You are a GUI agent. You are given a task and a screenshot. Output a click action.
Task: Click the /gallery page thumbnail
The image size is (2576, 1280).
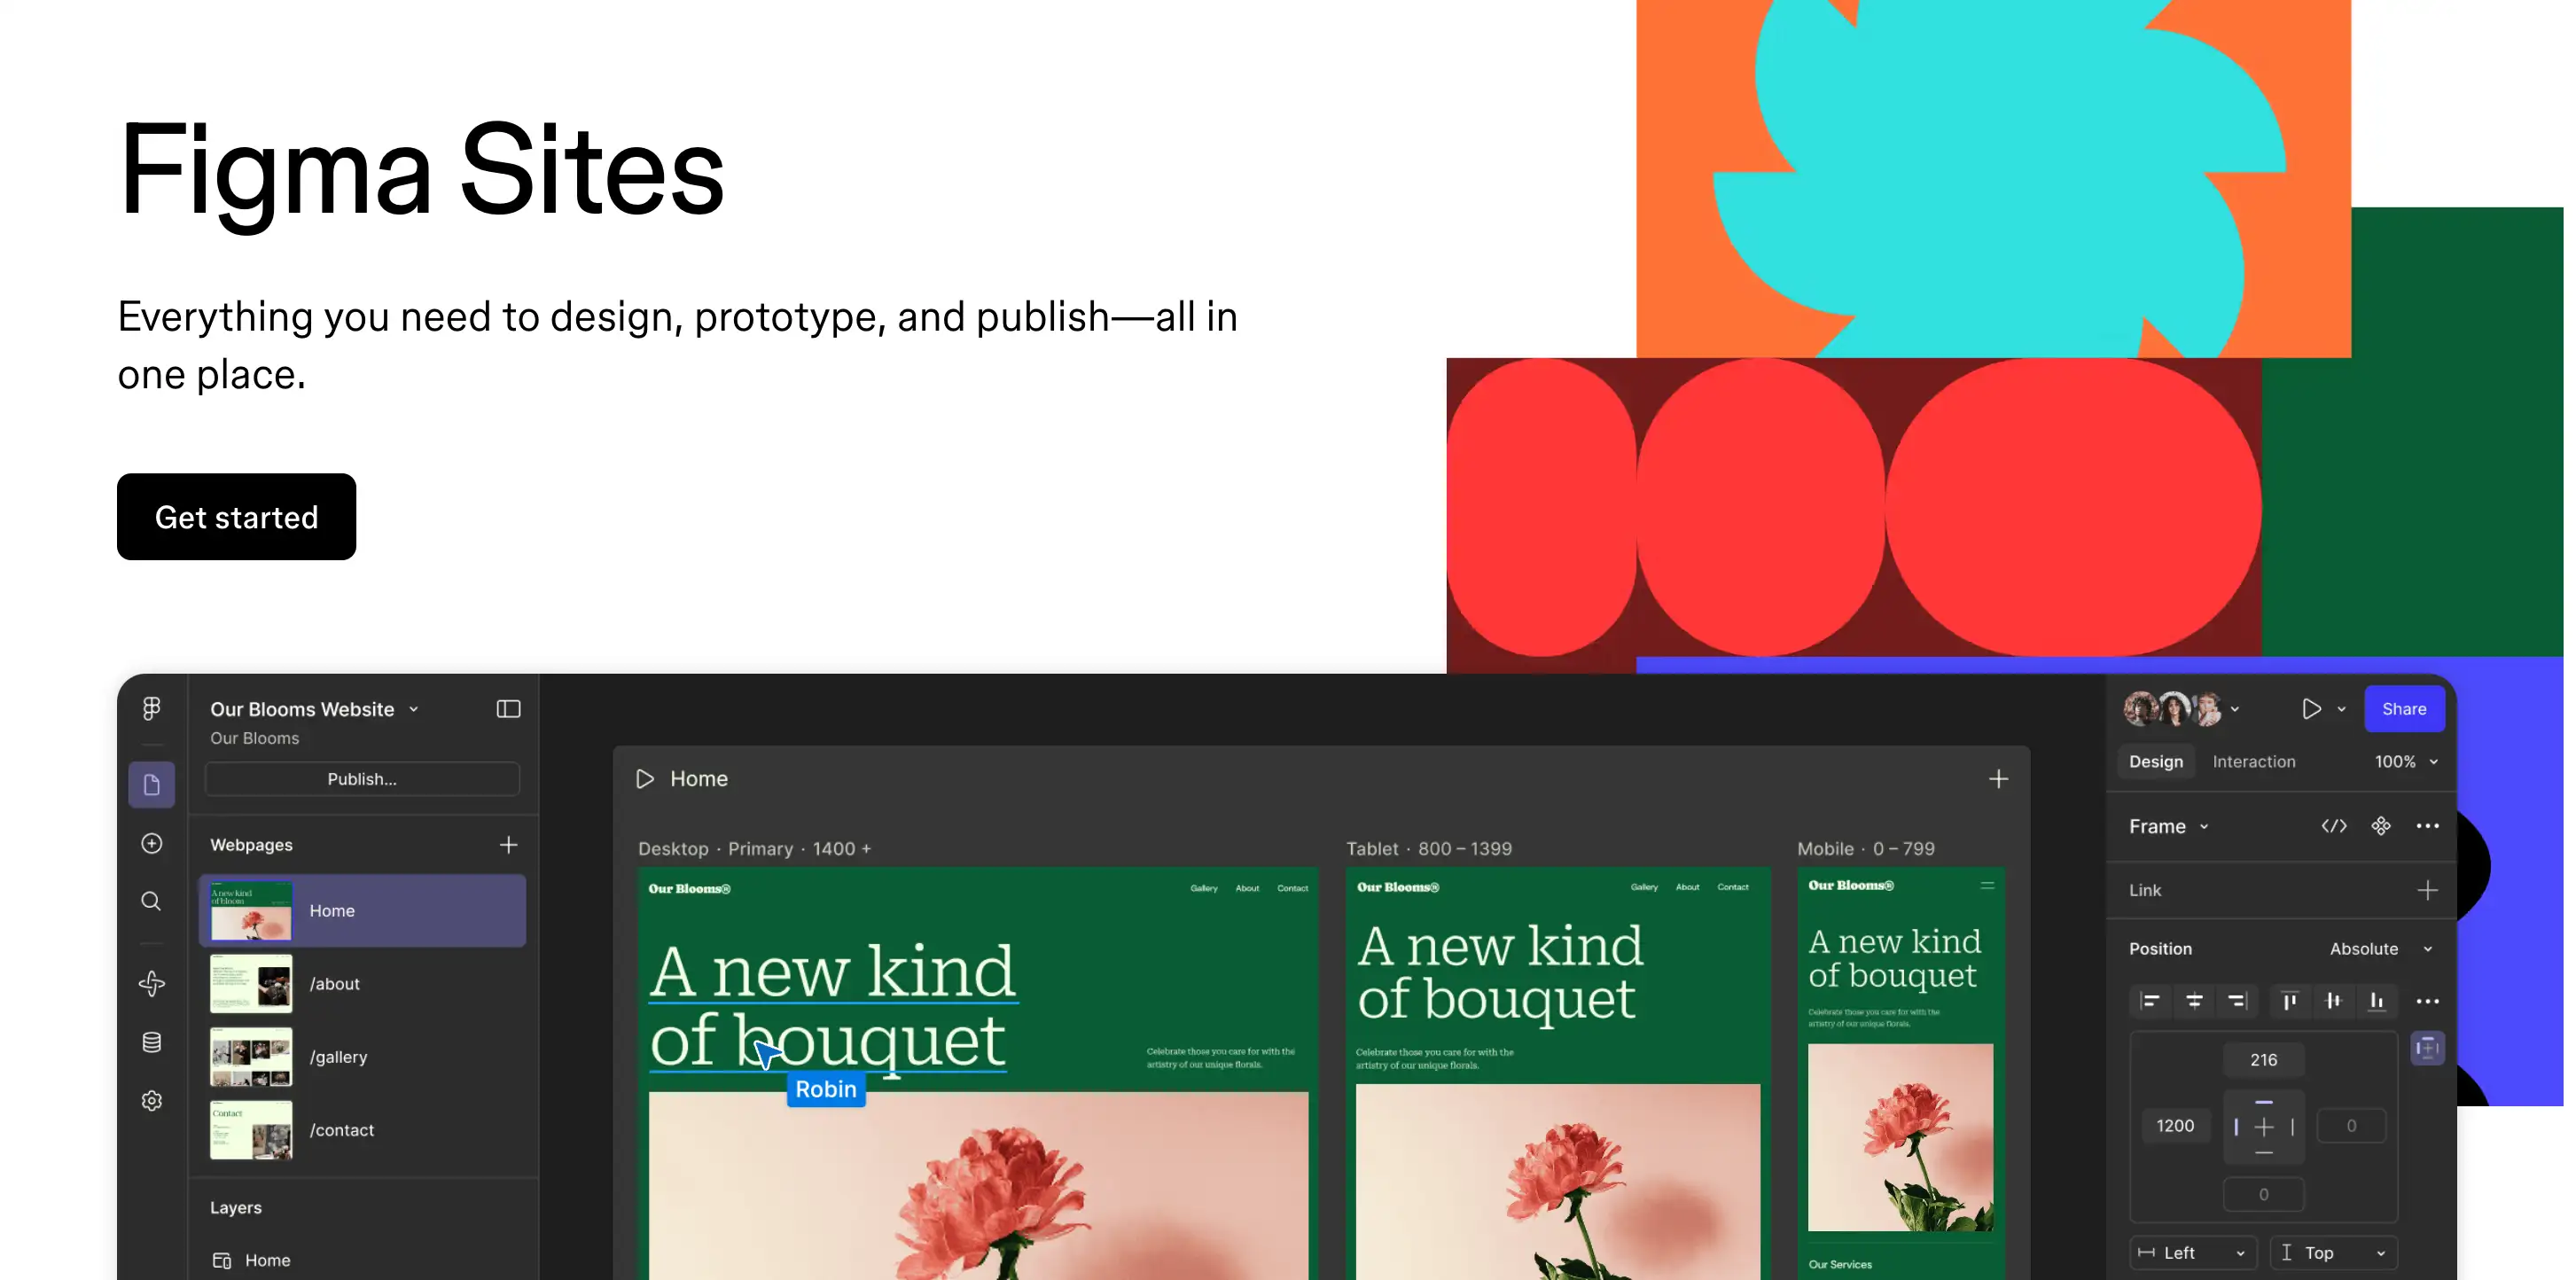(251, 1056)
